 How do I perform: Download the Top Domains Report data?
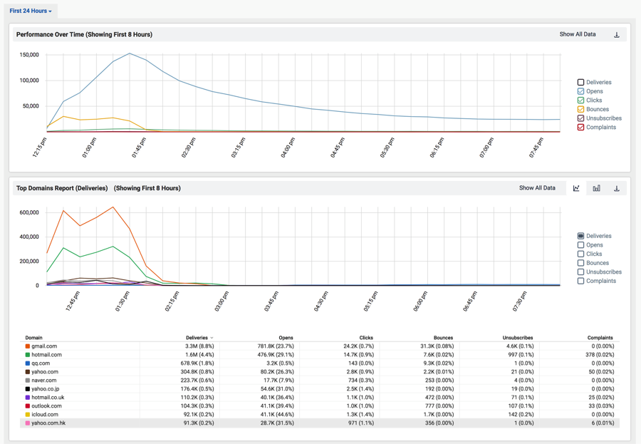pyautogui.click(x=617, y=188)
